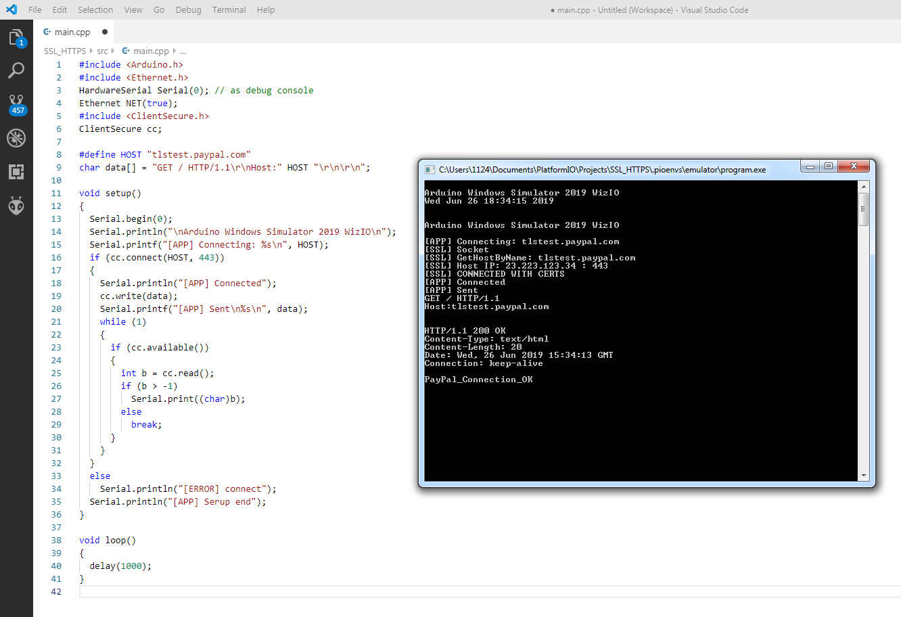
Task: Maximize the program.exe console window
Action: point(828,166)
